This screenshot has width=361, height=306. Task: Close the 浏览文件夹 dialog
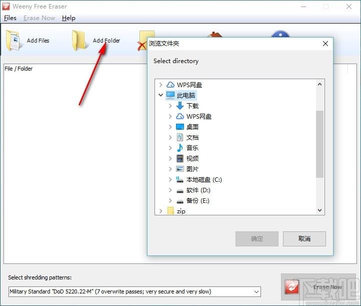click(x=325, y=44)
